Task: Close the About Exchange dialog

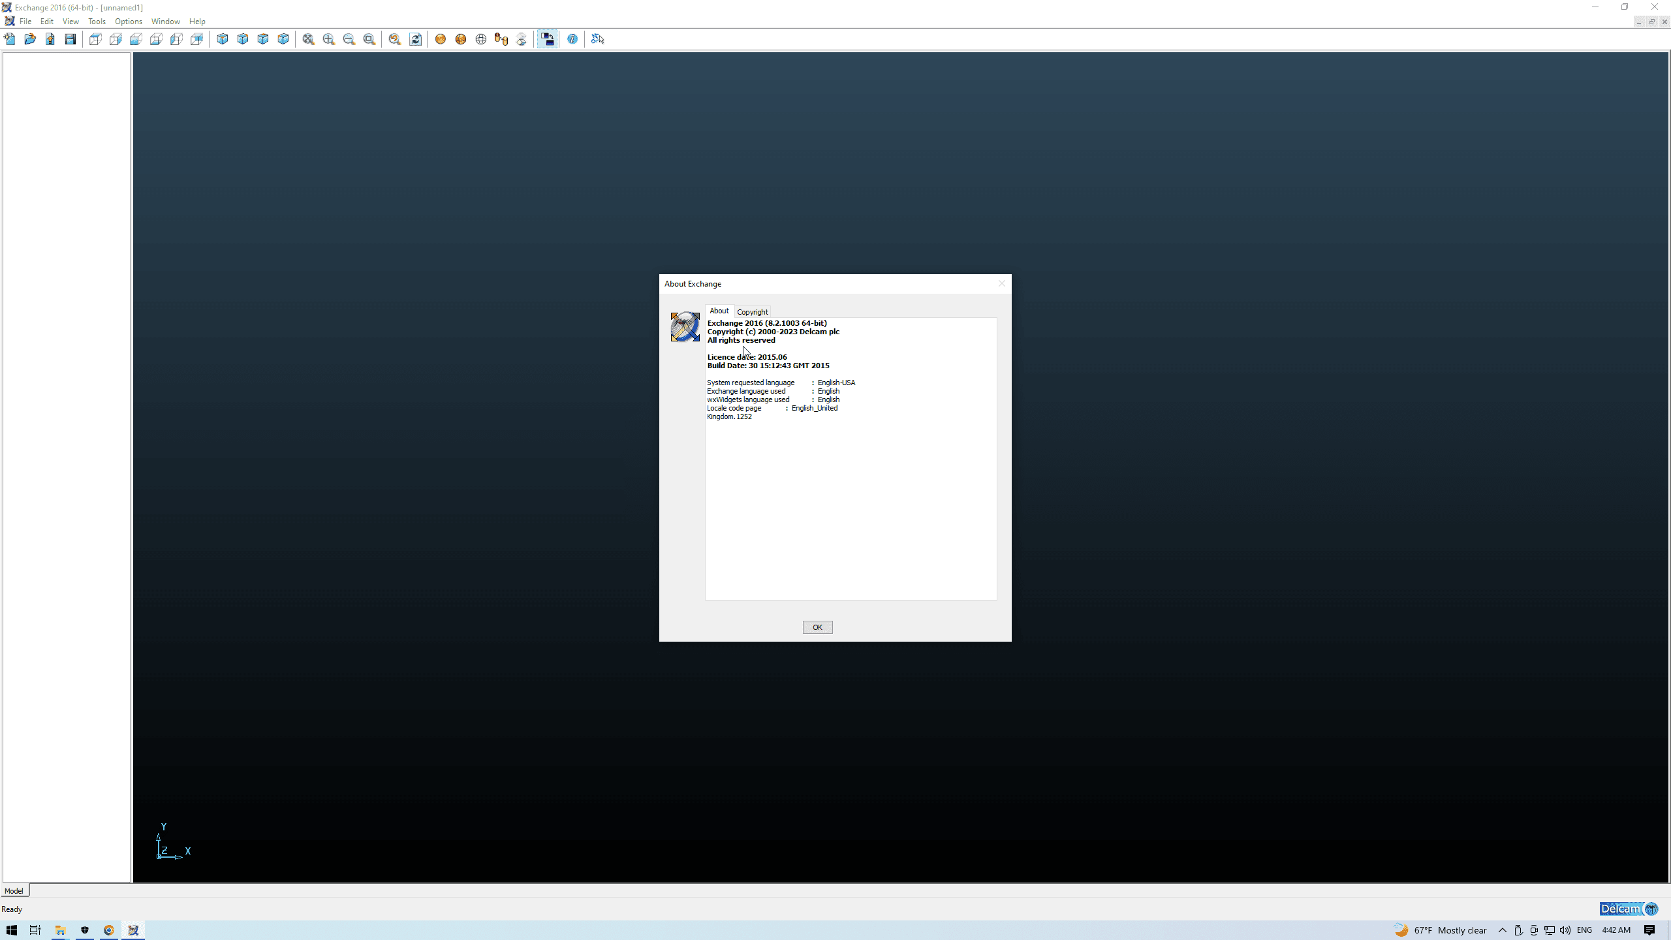Action: tap(1001, 283)
